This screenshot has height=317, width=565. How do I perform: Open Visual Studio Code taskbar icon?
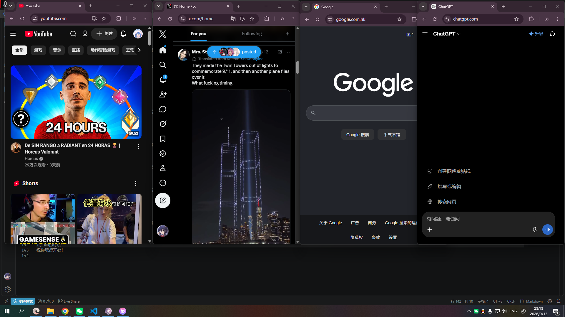[94, 311]
